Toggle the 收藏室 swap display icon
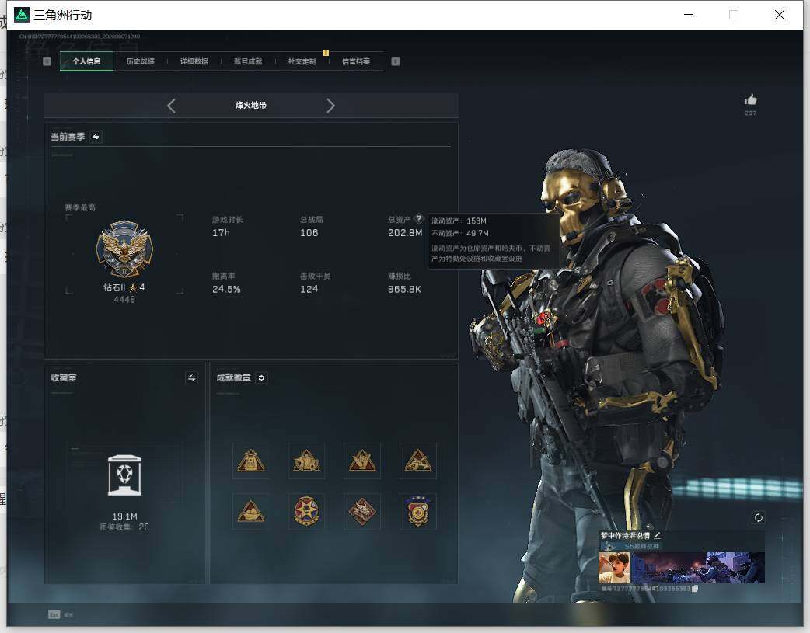Image resolution: width=810 pixels, height=633 pixels. 192,378
